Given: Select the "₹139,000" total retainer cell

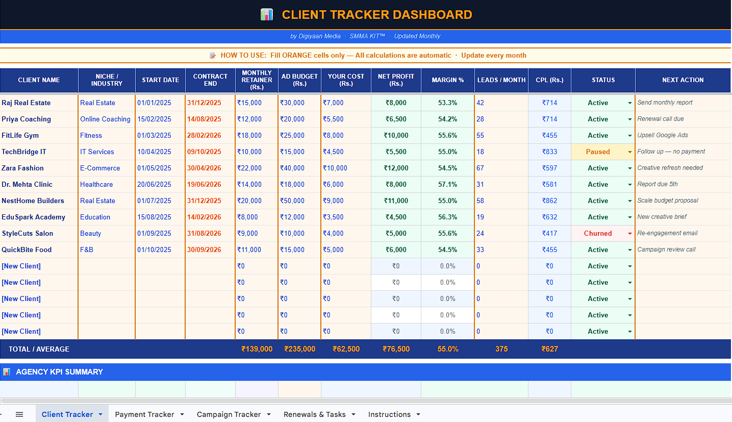Looking at the screenshot, I should (257, 349).
